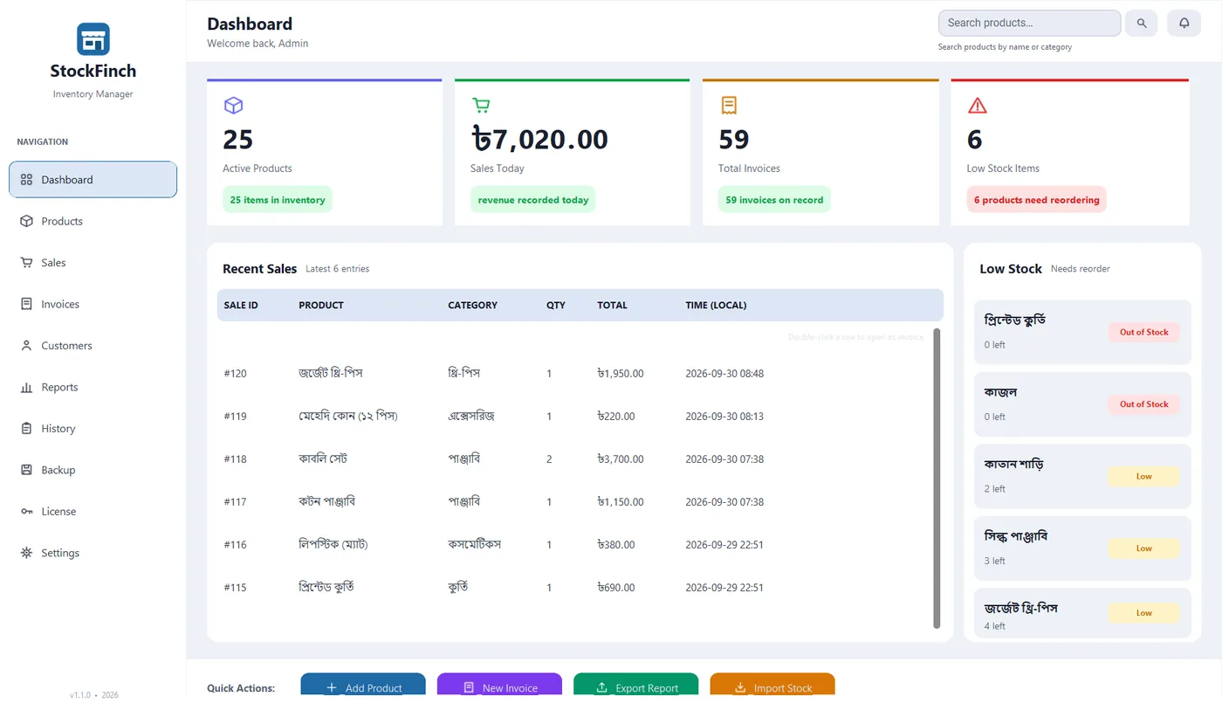This screenshot has width=1222, height=717.
Task: Focus the Search products input field
Action: tap(1029, 23)
